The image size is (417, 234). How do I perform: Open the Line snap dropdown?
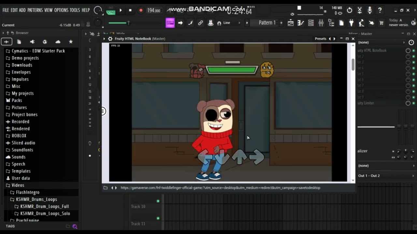232,23
